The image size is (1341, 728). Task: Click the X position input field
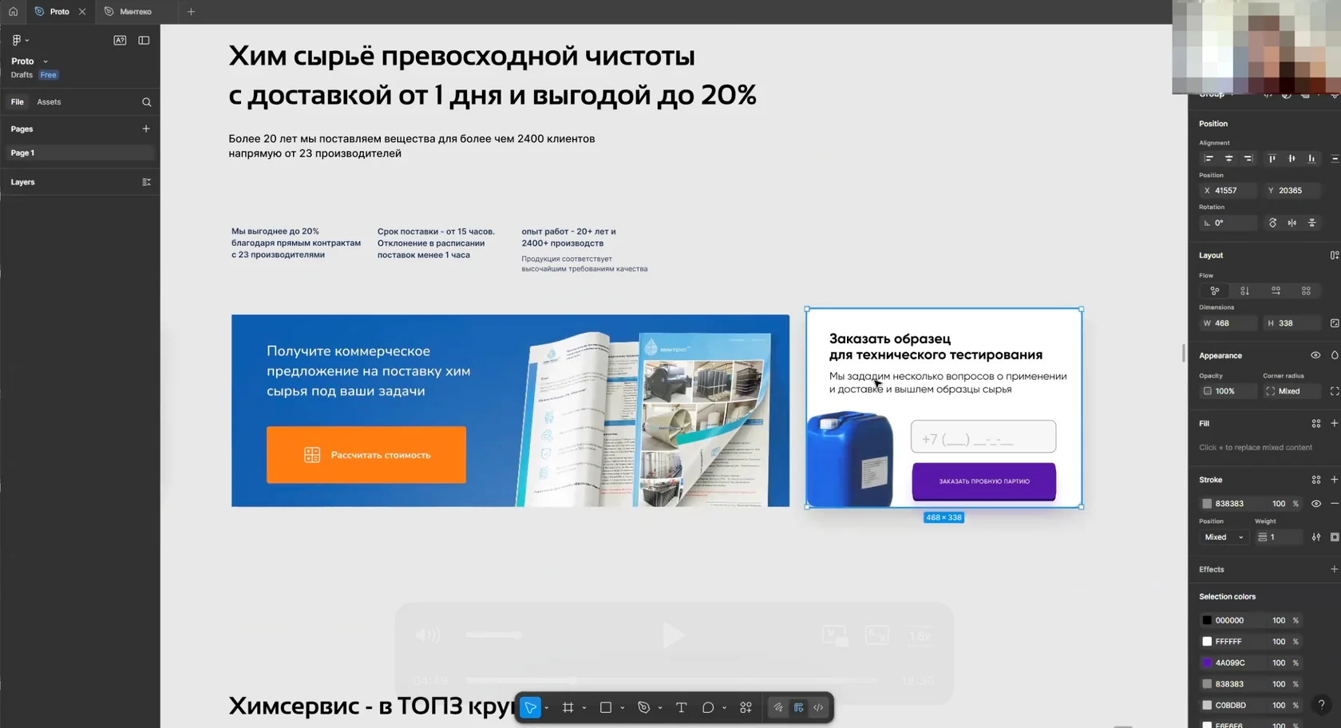[1228, 191]
